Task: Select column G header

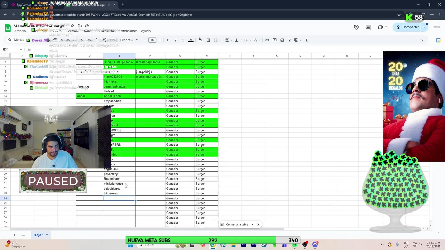Action: coord(180,56)
